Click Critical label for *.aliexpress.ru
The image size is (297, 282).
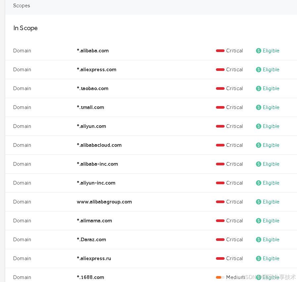point(234,258)
